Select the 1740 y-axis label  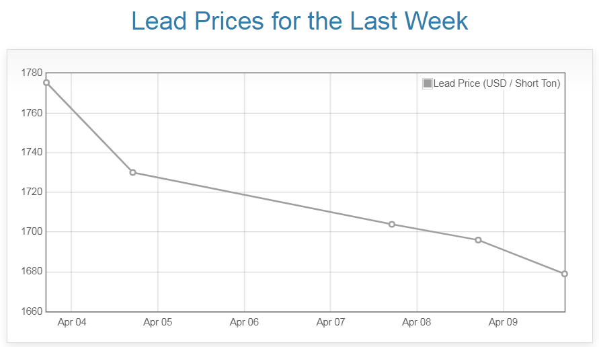[x=32, y=153]
